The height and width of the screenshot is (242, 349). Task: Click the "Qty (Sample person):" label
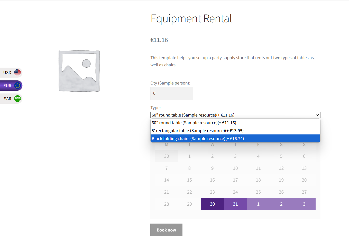[170, 83]
